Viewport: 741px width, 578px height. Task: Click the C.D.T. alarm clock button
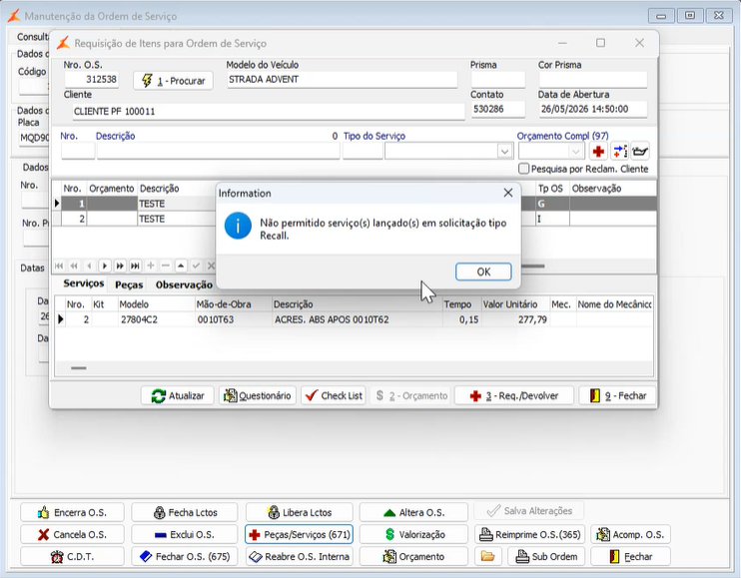click(72, 557)
